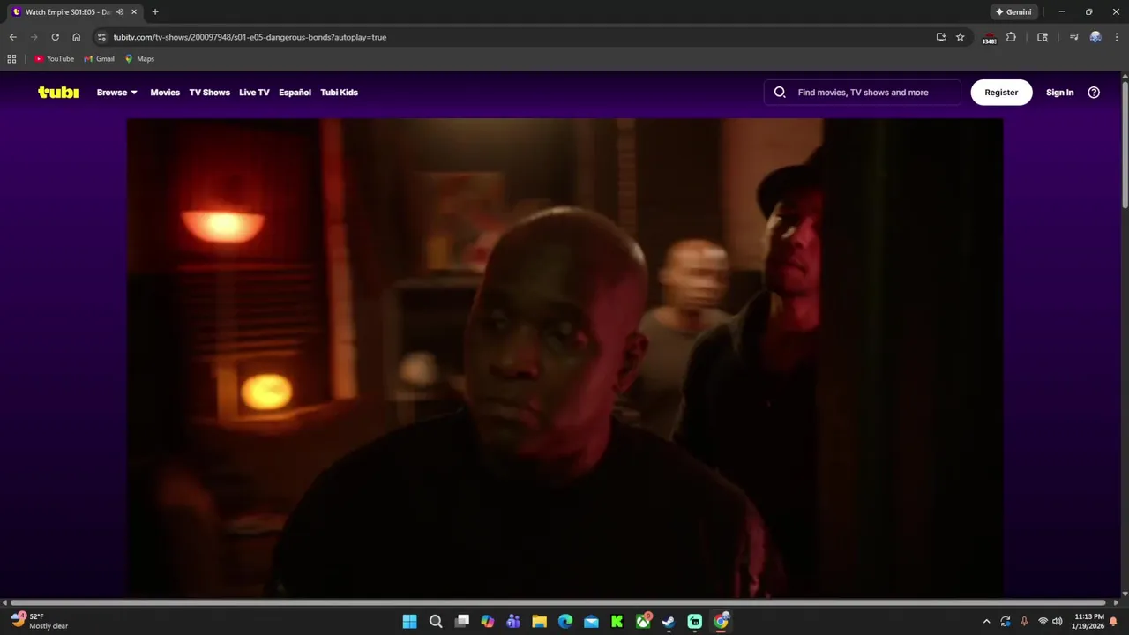This screenshot has width=1129, height=635.
Task: Open the Chrome profile avatar
Action: [x=1095, y=37]
